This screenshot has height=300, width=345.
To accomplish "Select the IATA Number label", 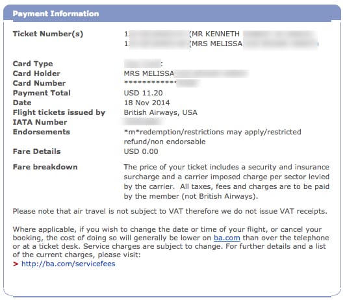I will tap(40, 122).
